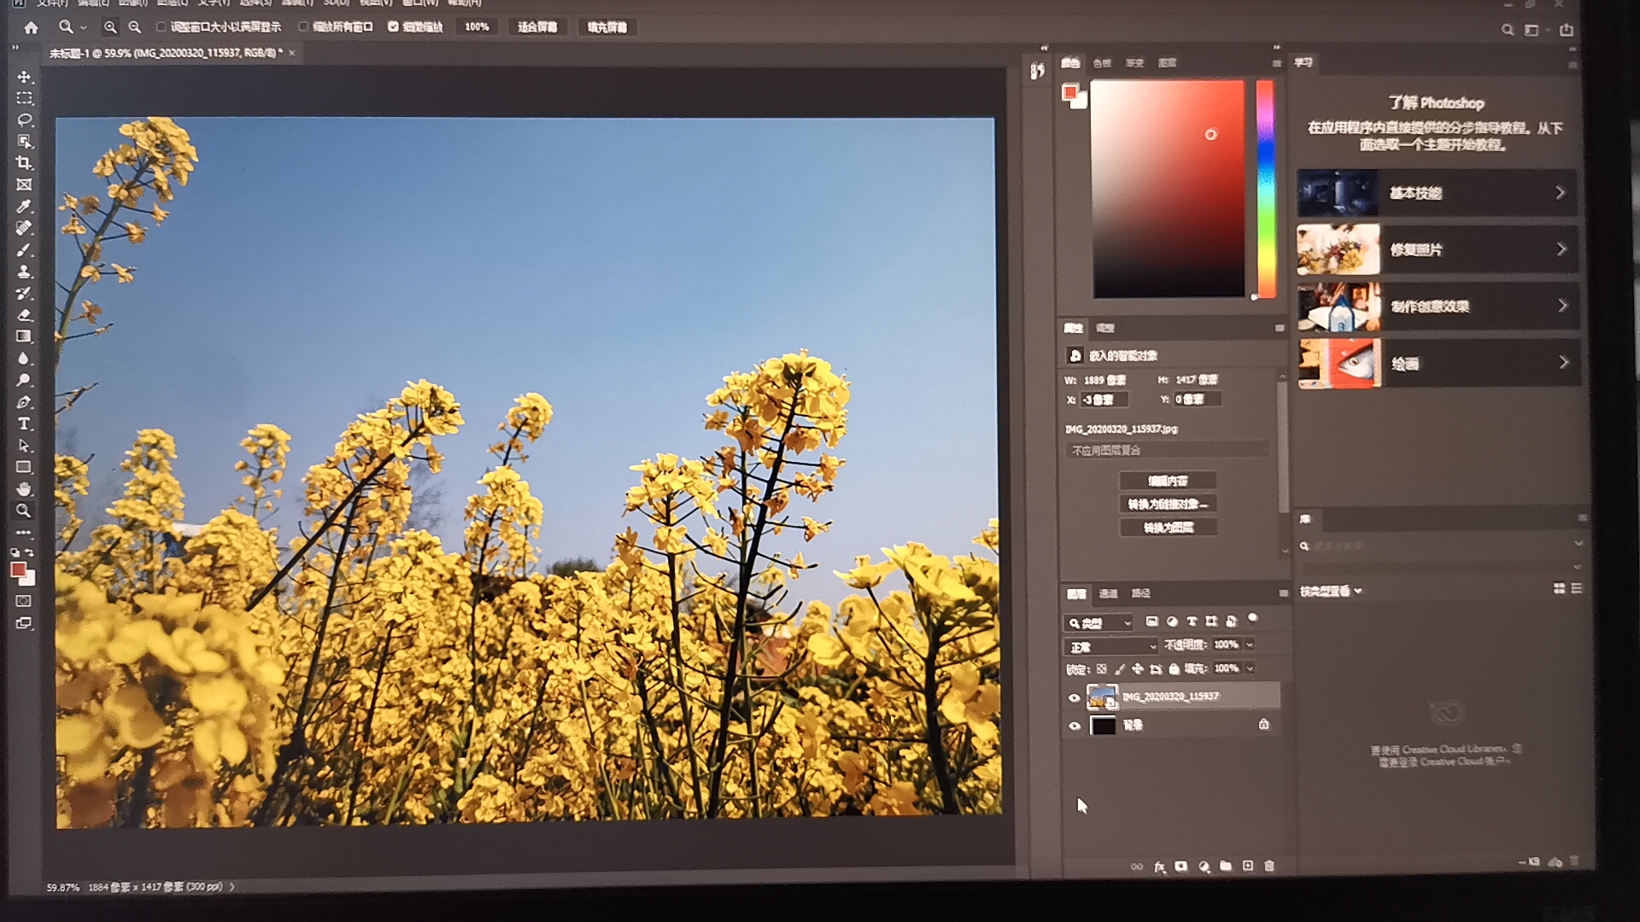Image resolution: width=1640 pixels, height=922 pixels.
Task: Open the blend mode 正常 dropdown
Action: point(1110,646)
